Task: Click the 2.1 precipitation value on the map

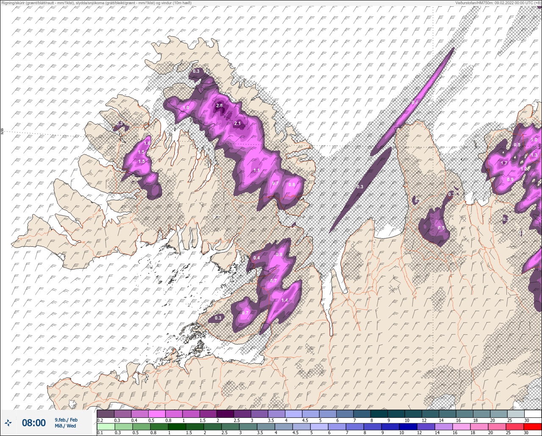Action: (x=238, y=124)
